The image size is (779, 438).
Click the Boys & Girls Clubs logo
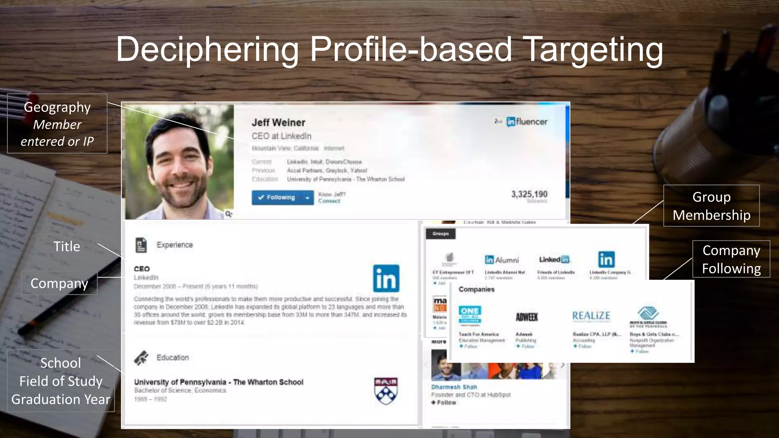coord(648,317)
